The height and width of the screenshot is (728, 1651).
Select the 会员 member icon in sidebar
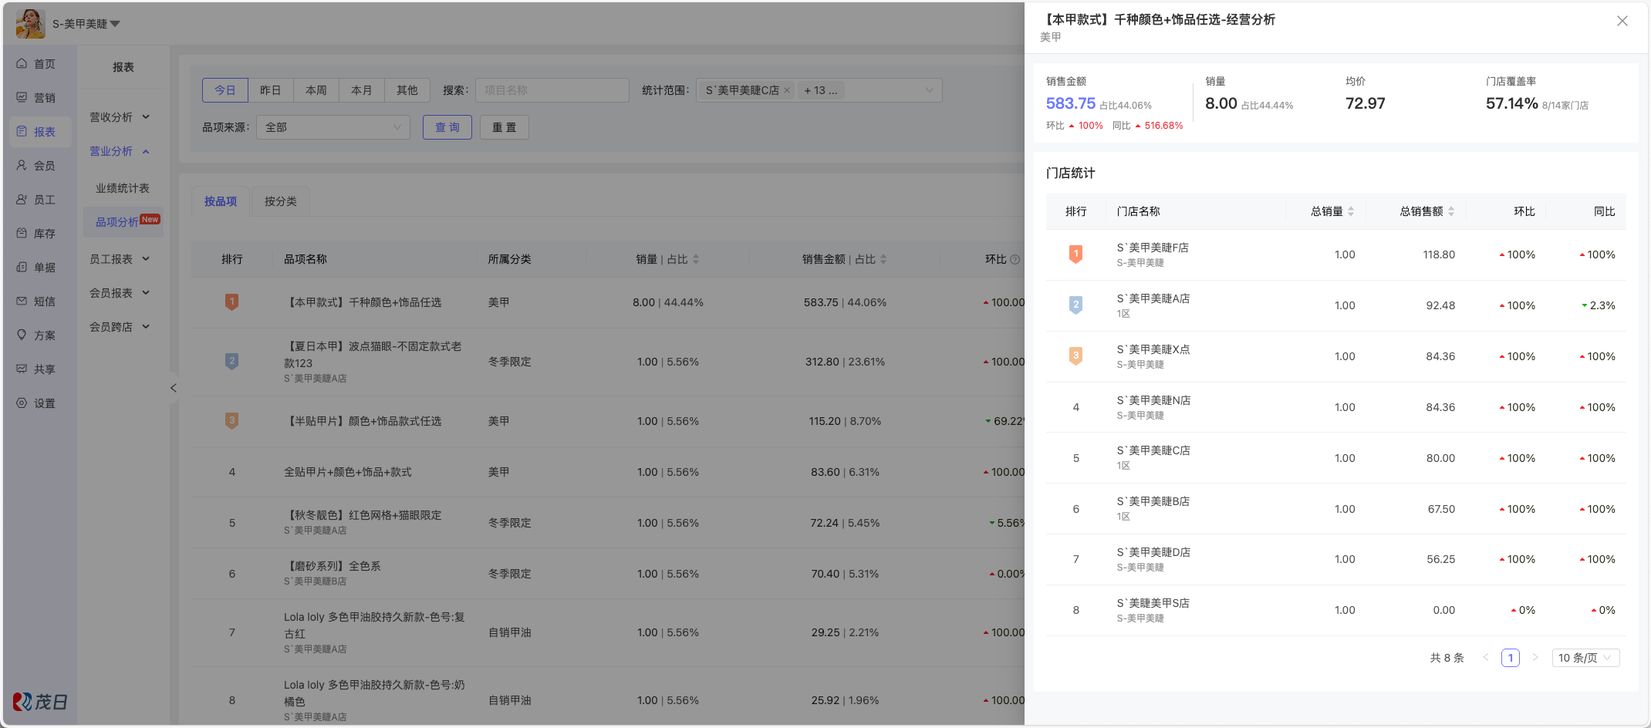coord(22,166)
